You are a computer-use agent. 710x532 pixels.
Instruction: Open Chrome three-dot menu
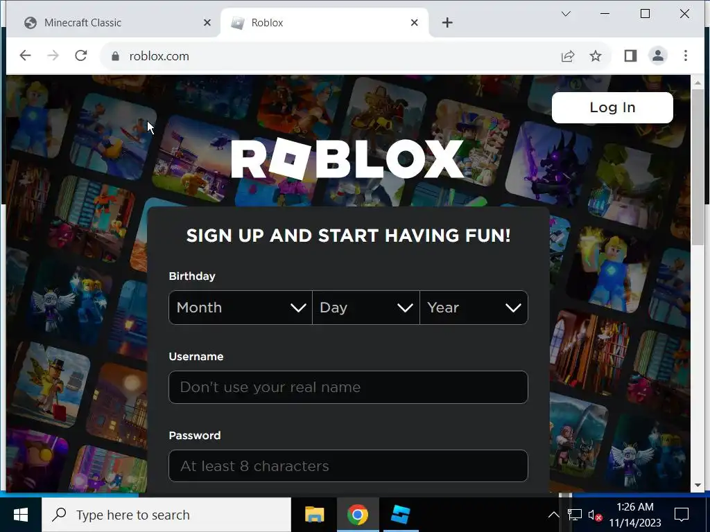(x=686, y=55)
